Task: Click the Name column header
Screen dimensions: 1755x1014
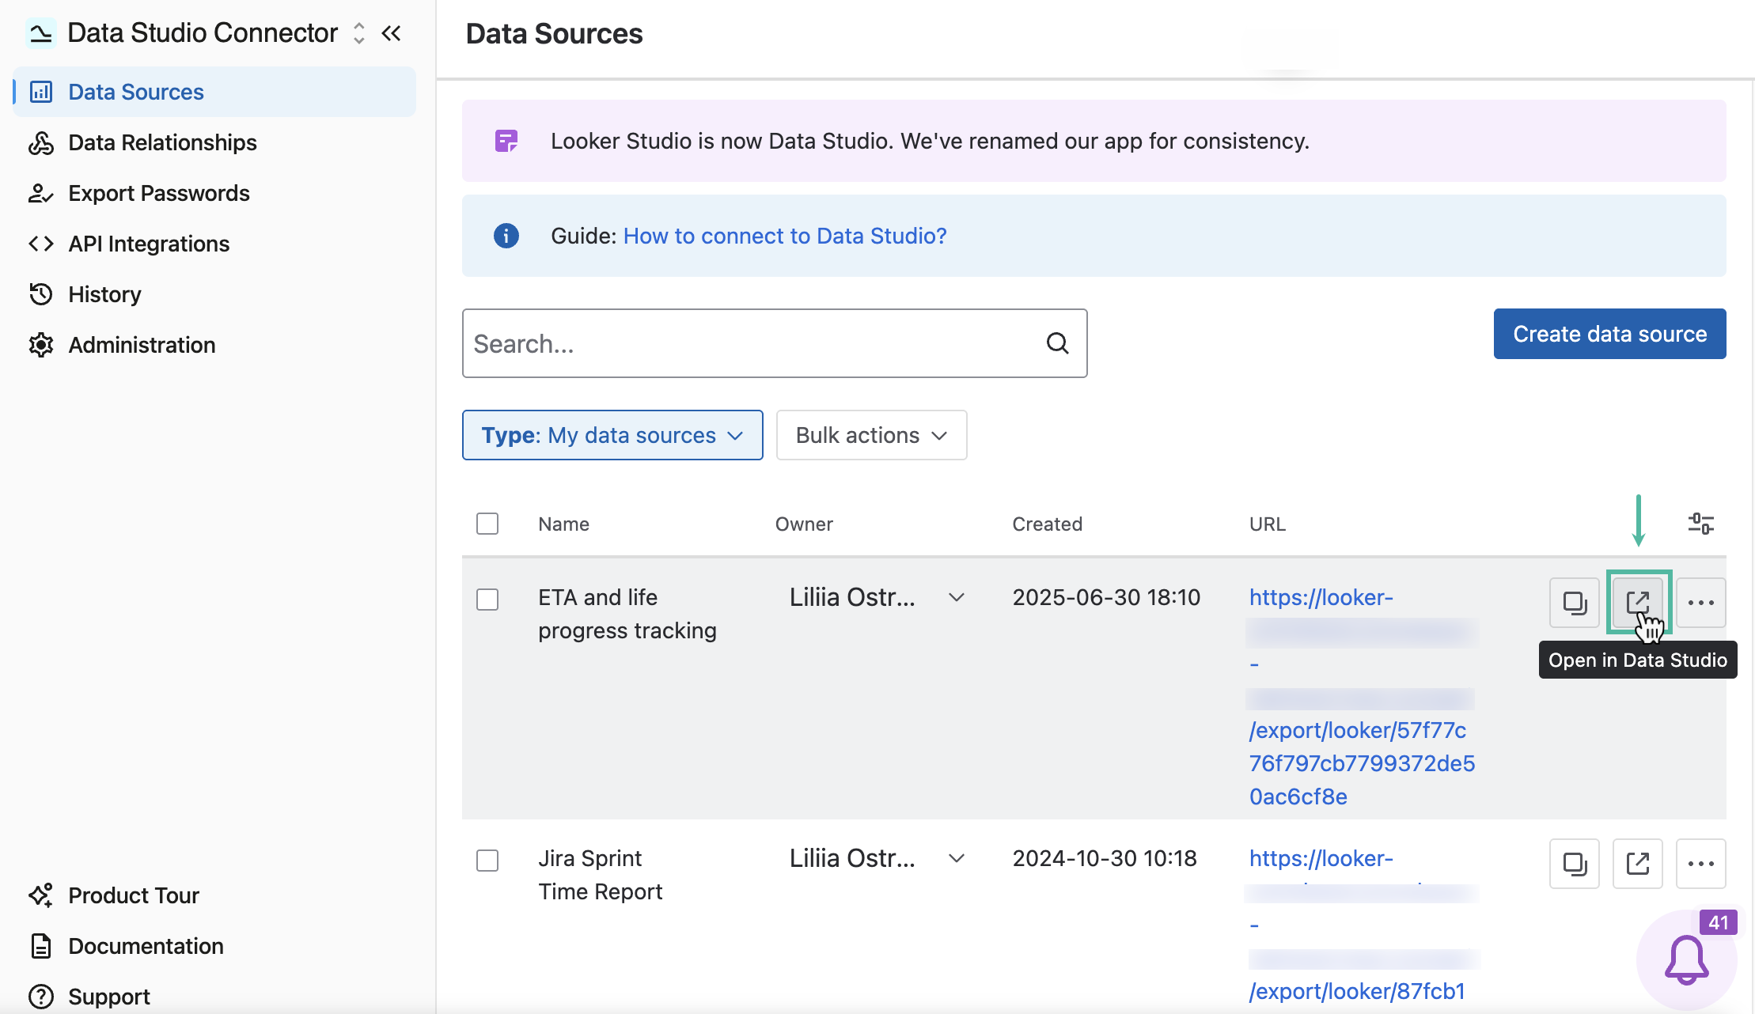Action: click(563, 524)
